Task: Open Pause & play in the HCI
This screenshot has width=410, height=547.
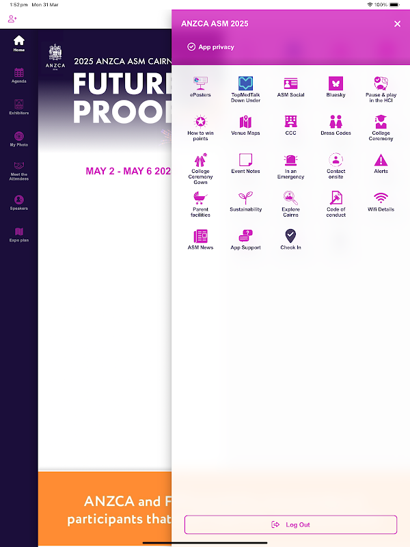Action: click(381, 83)
